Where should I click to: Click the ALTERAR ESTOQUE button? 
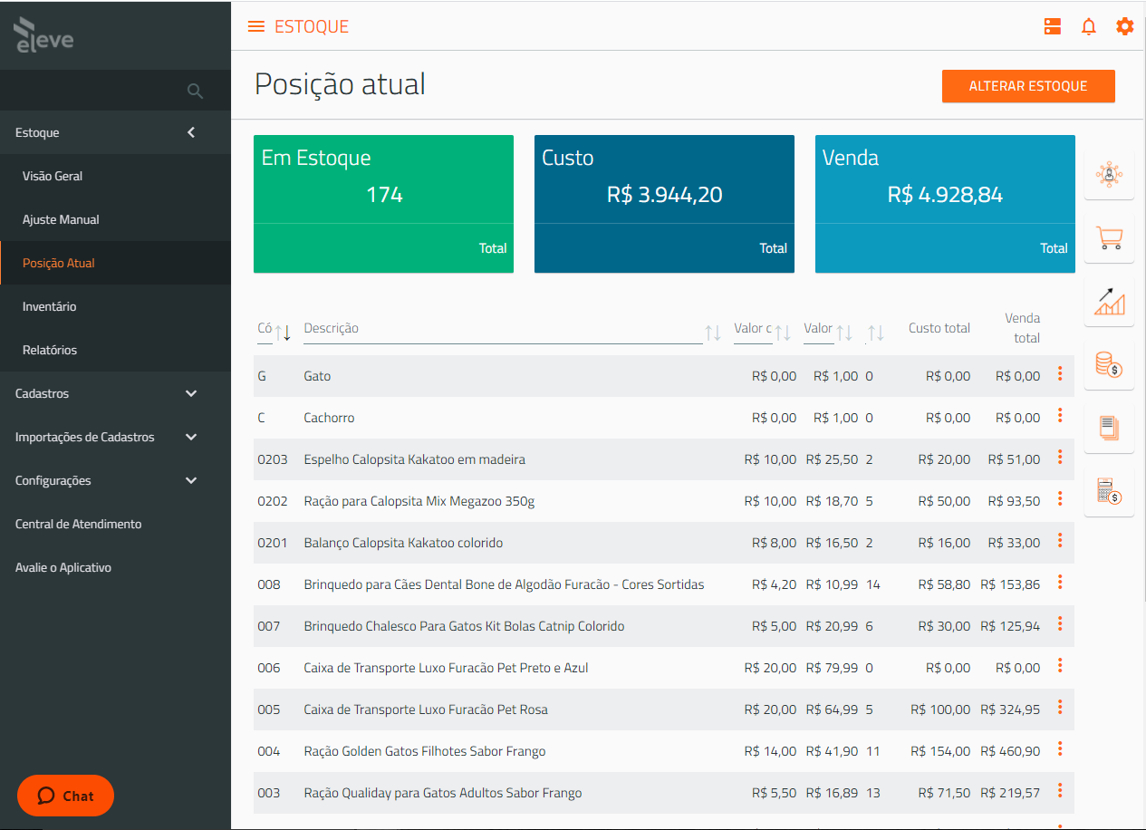tap(1028, 86)
